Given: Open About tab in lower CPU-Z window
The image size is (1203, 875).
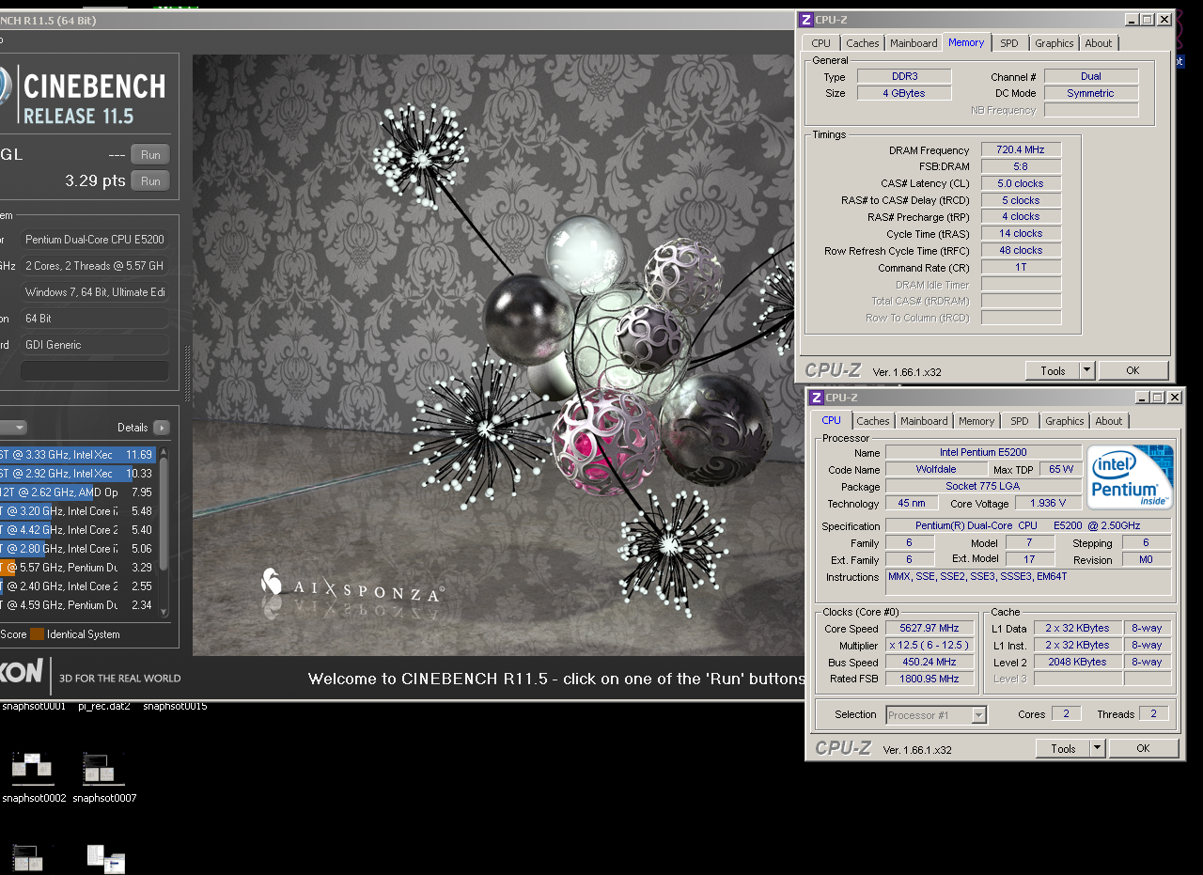Looking at the screenshot, I should (x=1108, y=421).
